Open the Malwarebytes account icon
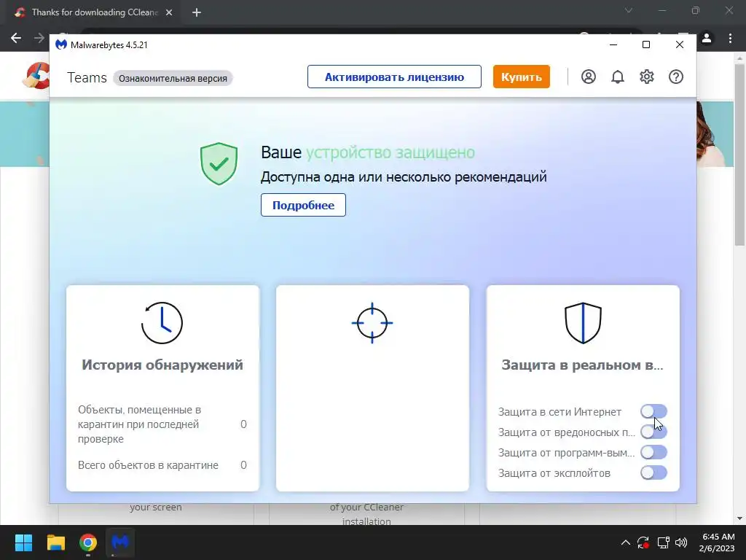The height and width of the screenshot is (560, 746). click(x=589, y=77)
